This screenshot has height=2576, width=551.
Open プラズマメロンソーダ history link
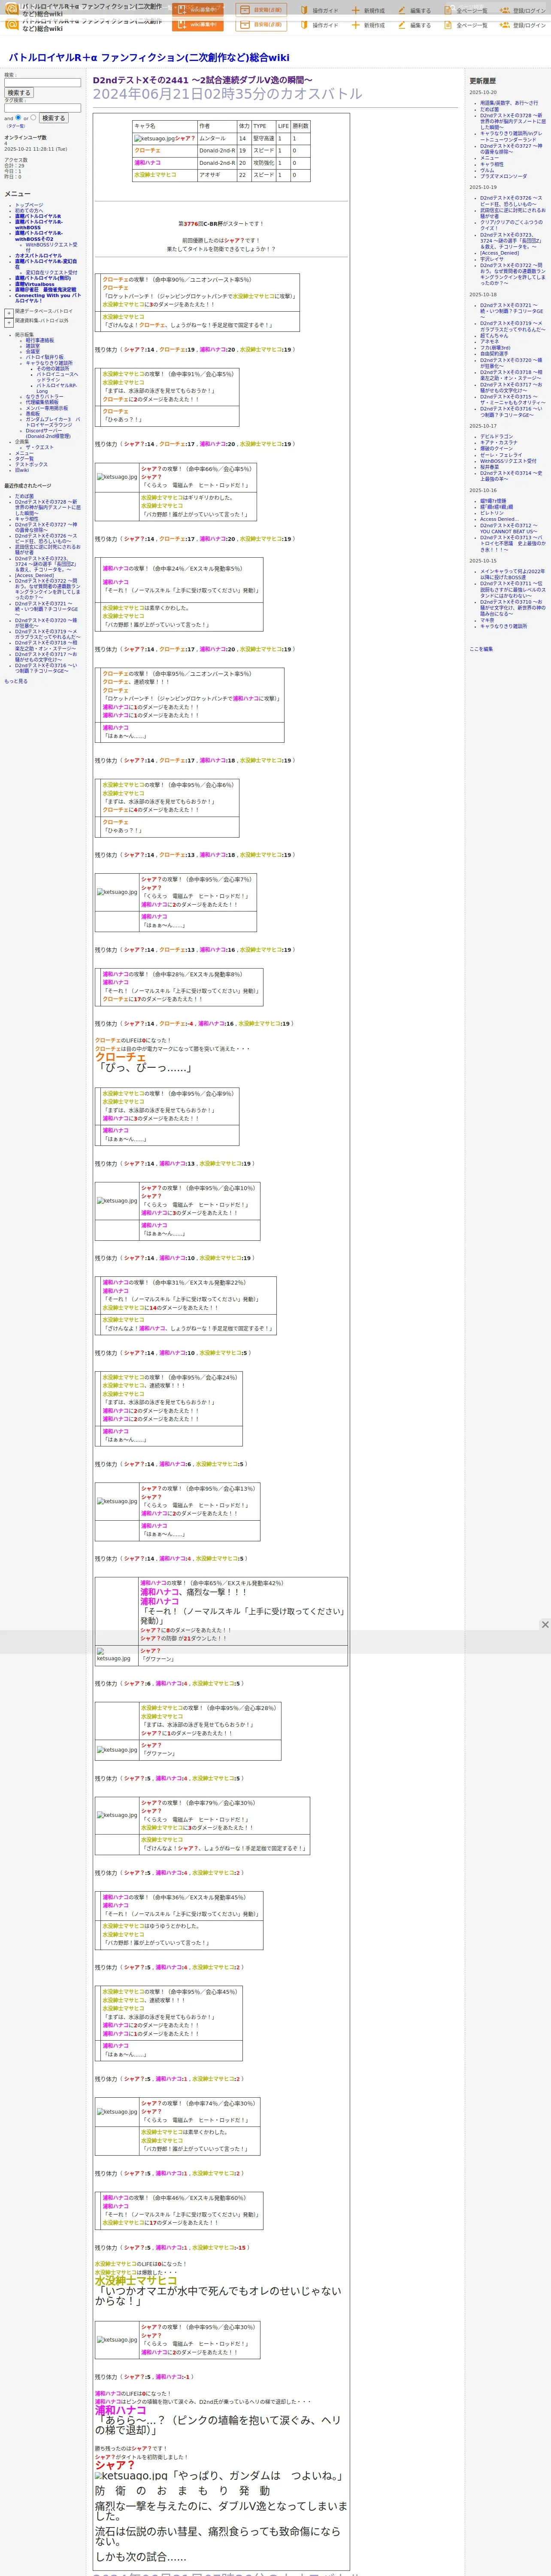coord(503,177)
